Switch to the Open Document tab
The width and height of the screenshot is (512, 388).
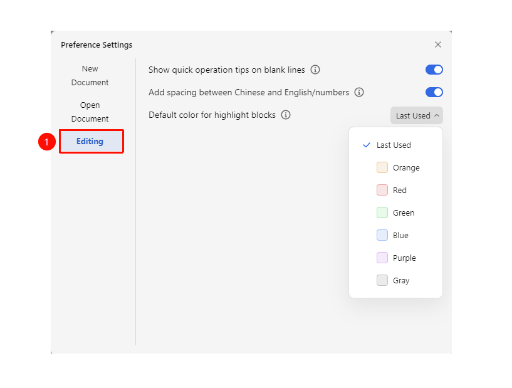[90, 112]
